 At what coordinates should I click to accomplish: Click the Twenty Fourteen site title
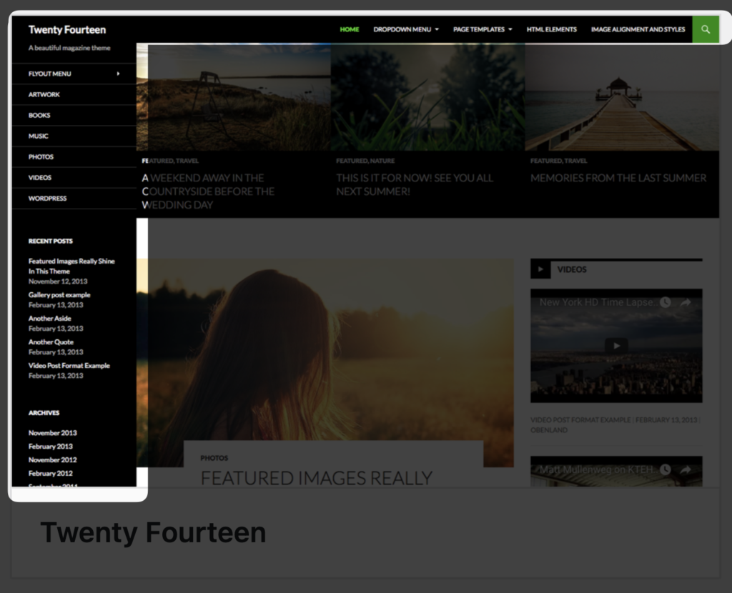(67, 30)
